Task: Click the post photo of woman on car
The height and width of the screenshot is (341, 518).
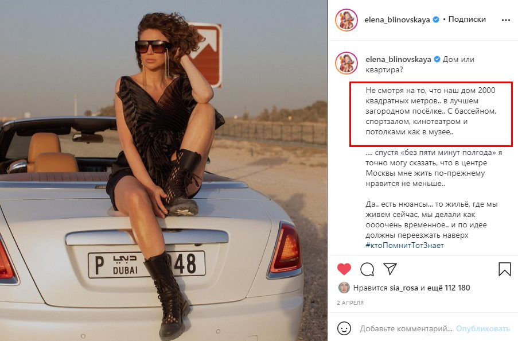Action: click(x=163, y=170)
